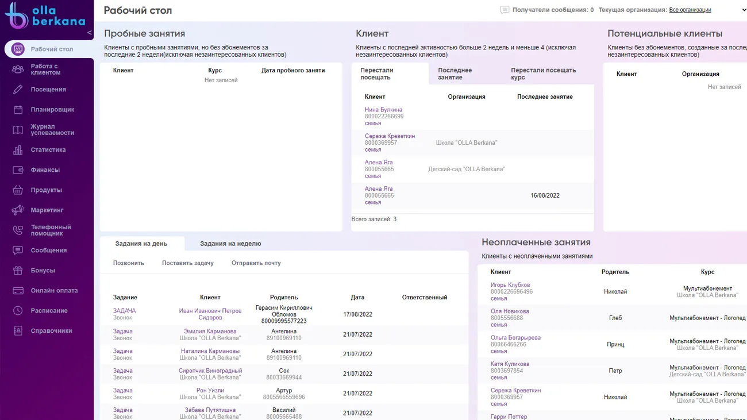Click the Schedule clock icon in sidebar

click(x=18, y=311)
